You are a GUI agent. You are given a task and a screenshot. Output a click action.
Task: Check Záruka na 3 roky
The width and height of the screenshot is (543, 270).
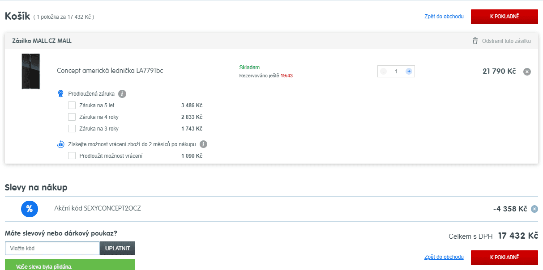(x=72, y=129)
